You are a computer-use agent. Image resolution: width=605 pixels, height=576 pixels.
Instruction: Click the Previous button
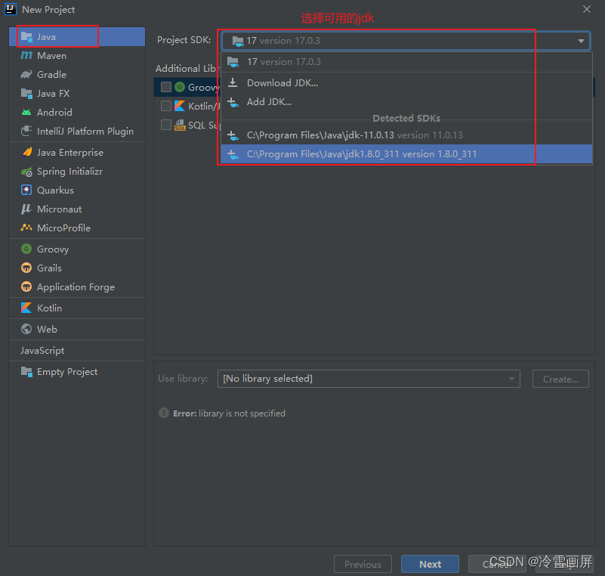(x=363, y=564)
